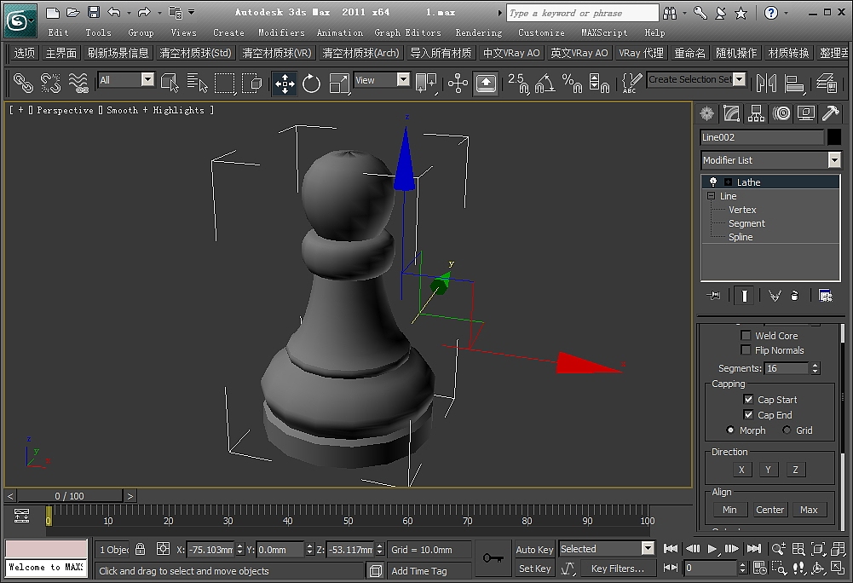Open the Rendering menu

click(479, 32)
